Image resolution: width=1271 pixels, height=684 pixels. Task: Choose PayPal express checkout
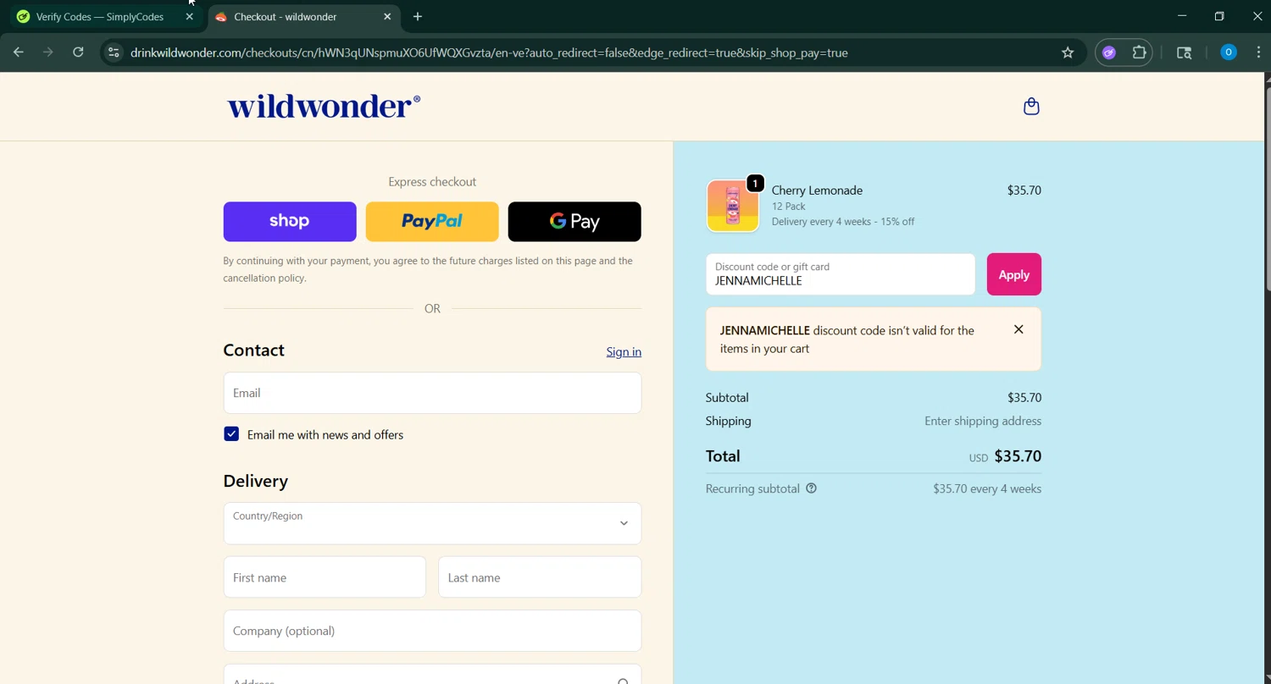432,222
